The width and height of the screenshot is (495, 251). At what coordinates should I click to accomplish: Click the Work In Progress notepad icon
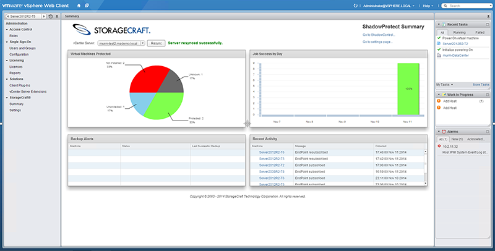444,95
